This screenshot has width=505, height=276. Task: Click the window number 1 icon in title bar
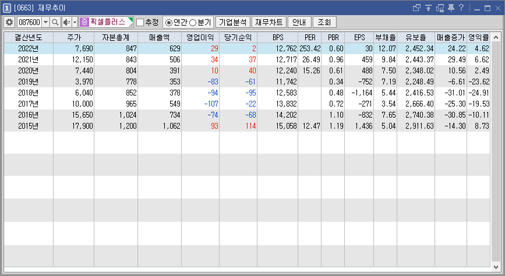pos(7,8)
